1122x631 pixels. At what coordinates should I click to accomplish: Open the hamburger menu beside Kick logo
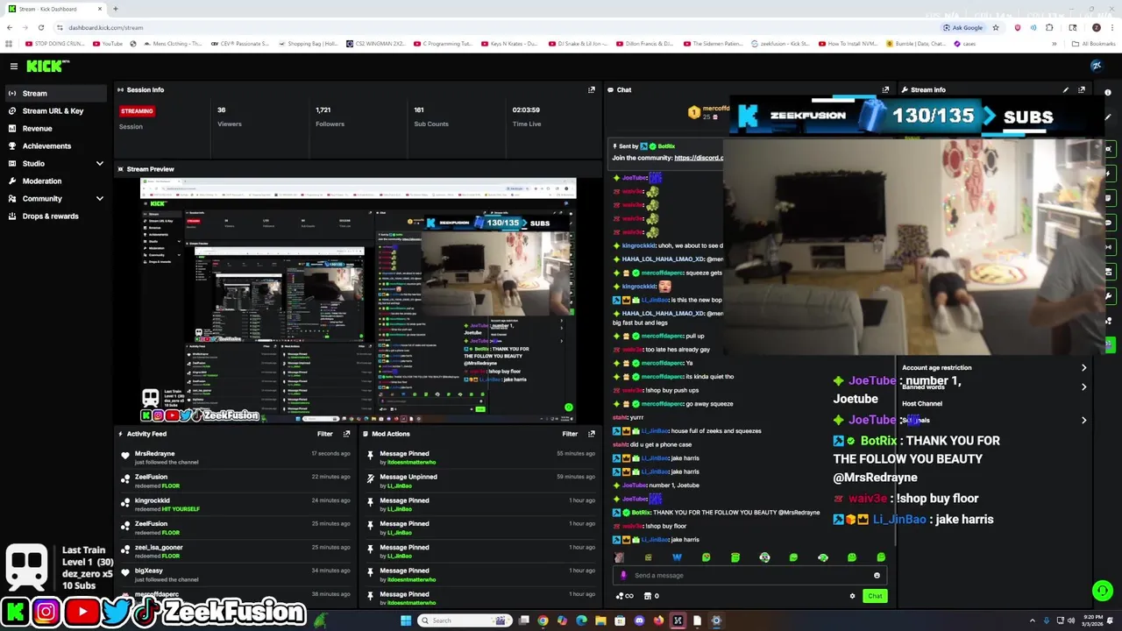pyautogui.click(x=14, y=66)
